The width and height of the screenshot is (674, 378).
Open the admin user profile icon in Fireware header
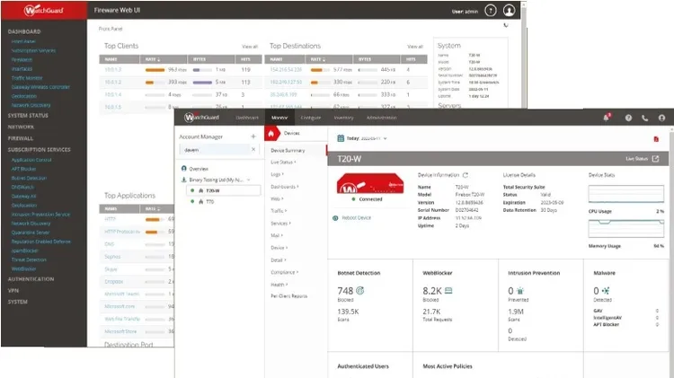pyautogui.click(x=509, y=10)
